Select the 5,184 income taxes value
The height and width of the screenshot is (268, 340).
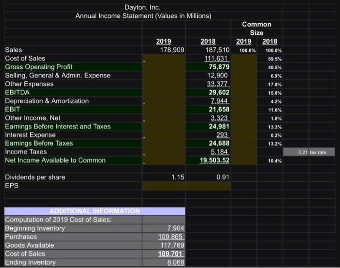click(x=219, y=152)
